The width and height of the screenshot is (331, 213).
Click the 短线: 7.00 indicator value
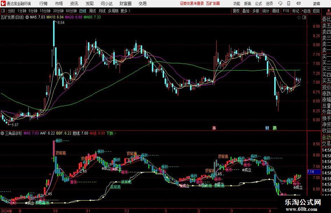pos(81,133)
